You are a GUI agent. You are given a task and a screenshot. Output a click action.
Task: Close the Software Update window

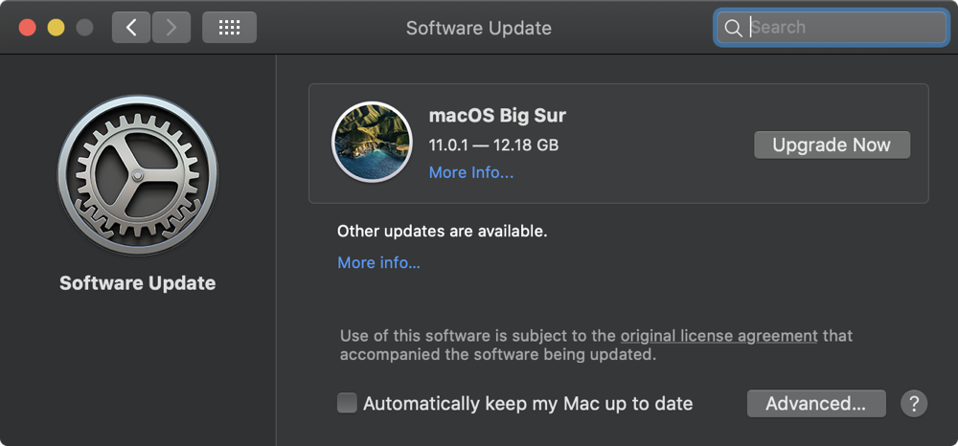pos(27,28)
